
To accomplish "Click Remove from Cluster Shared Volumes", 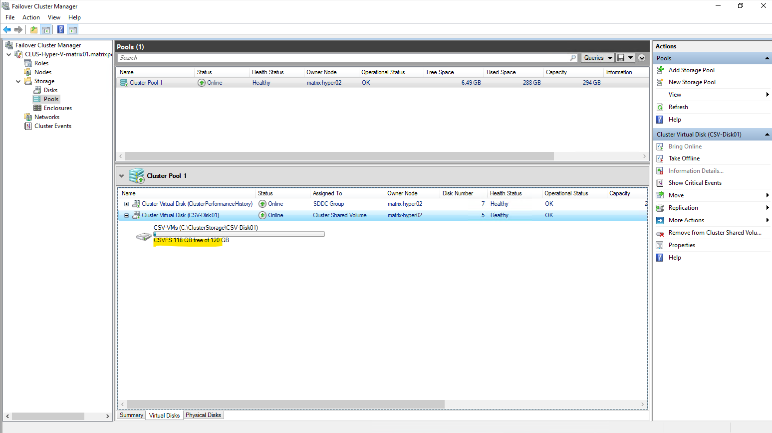I will click(715, 233).
